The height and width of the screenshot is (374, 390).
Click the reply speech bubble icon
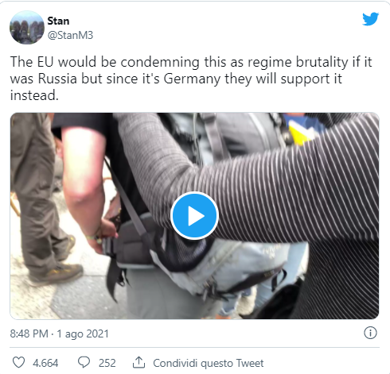point(84,362)
